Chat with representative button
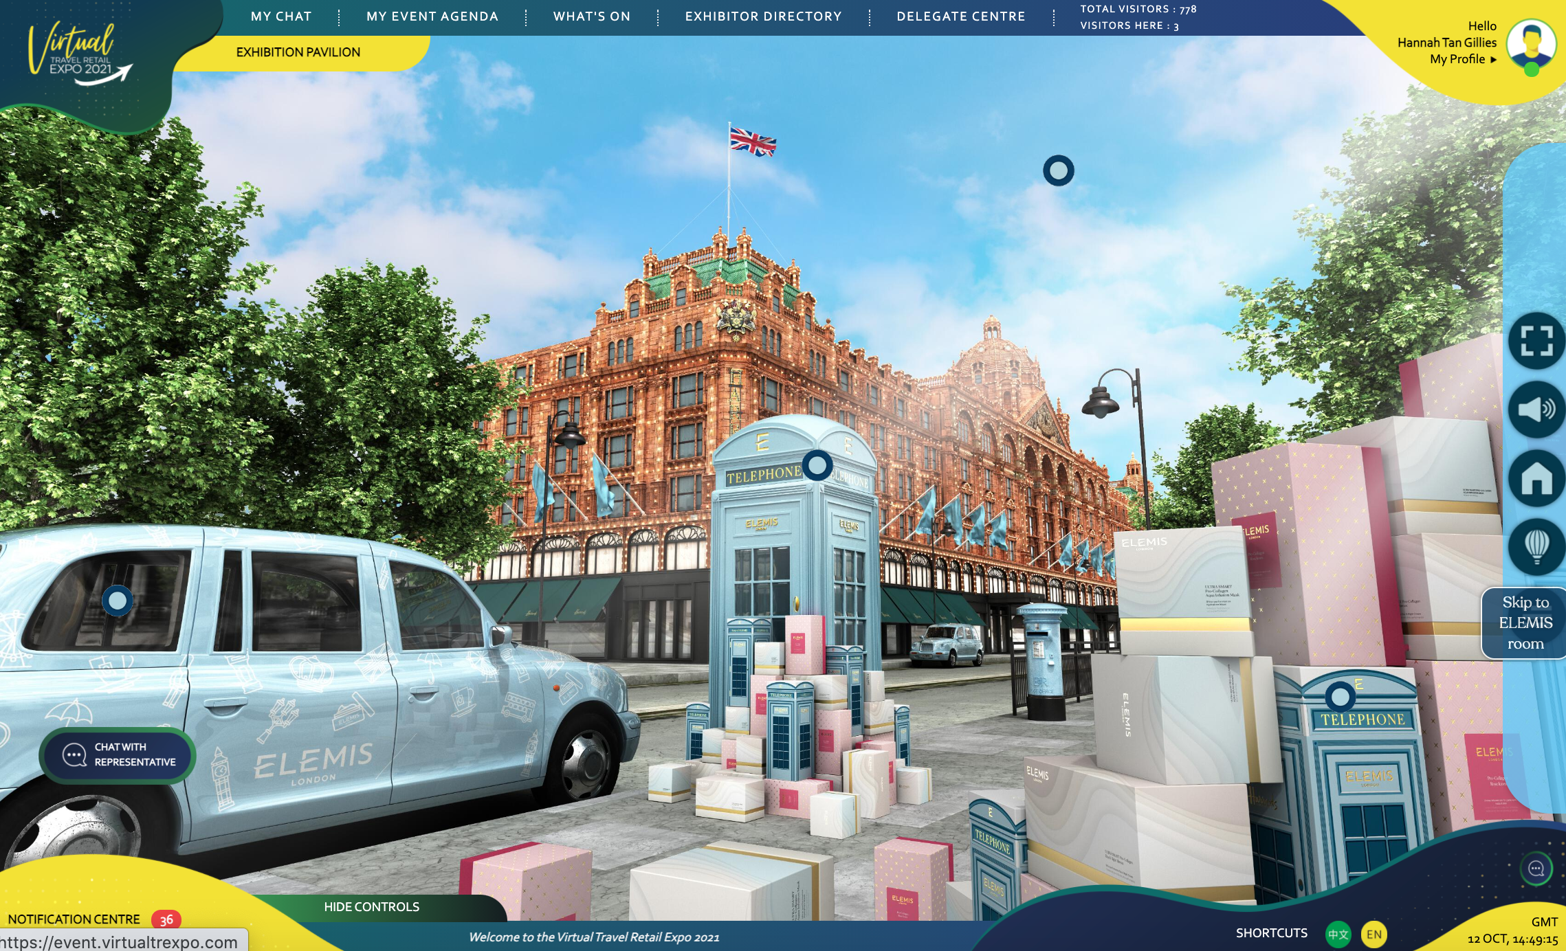The image size is (1566, 951). [118, 755]
